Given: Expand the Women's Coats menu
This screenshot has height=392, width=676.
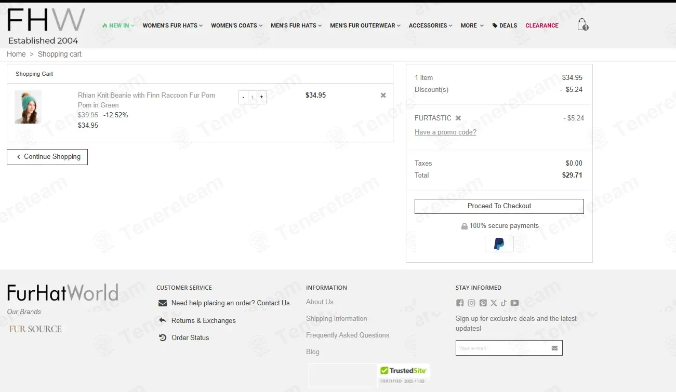Looking at the screenshot, I should [x=237, y=25].
